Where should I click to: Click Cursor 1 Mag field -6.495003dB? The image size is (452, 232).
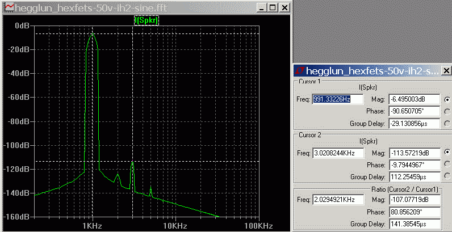tap(415, 99)
